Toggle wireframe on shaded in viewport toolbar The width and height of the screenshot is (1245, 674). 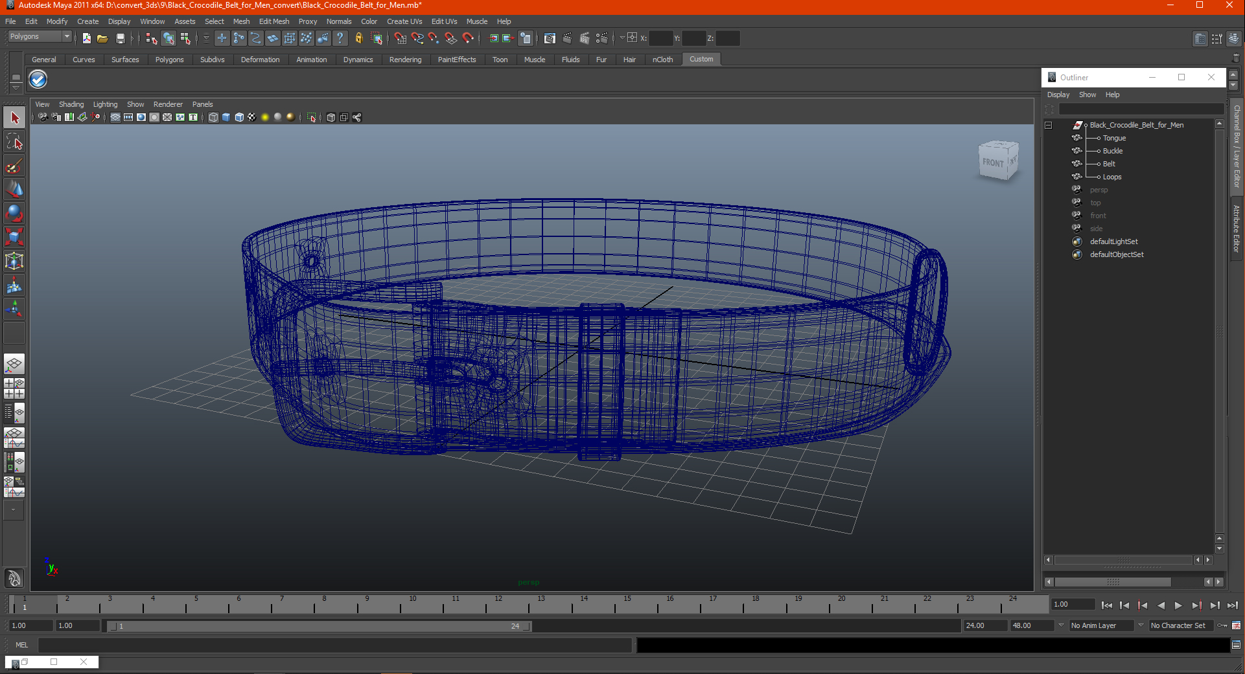[239, 117]
